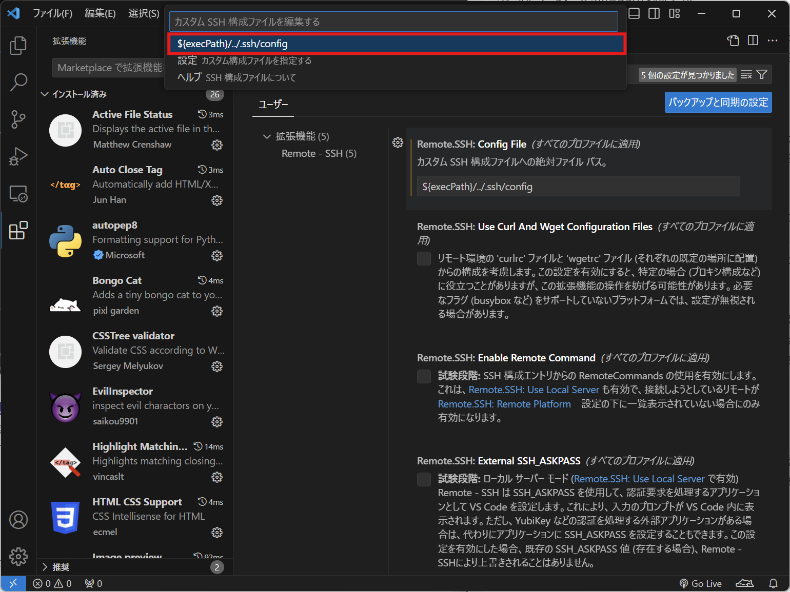Enable the Enable Remote Command checkbox
The height and width of the screenshot is (592, 790).
(424, 376)
